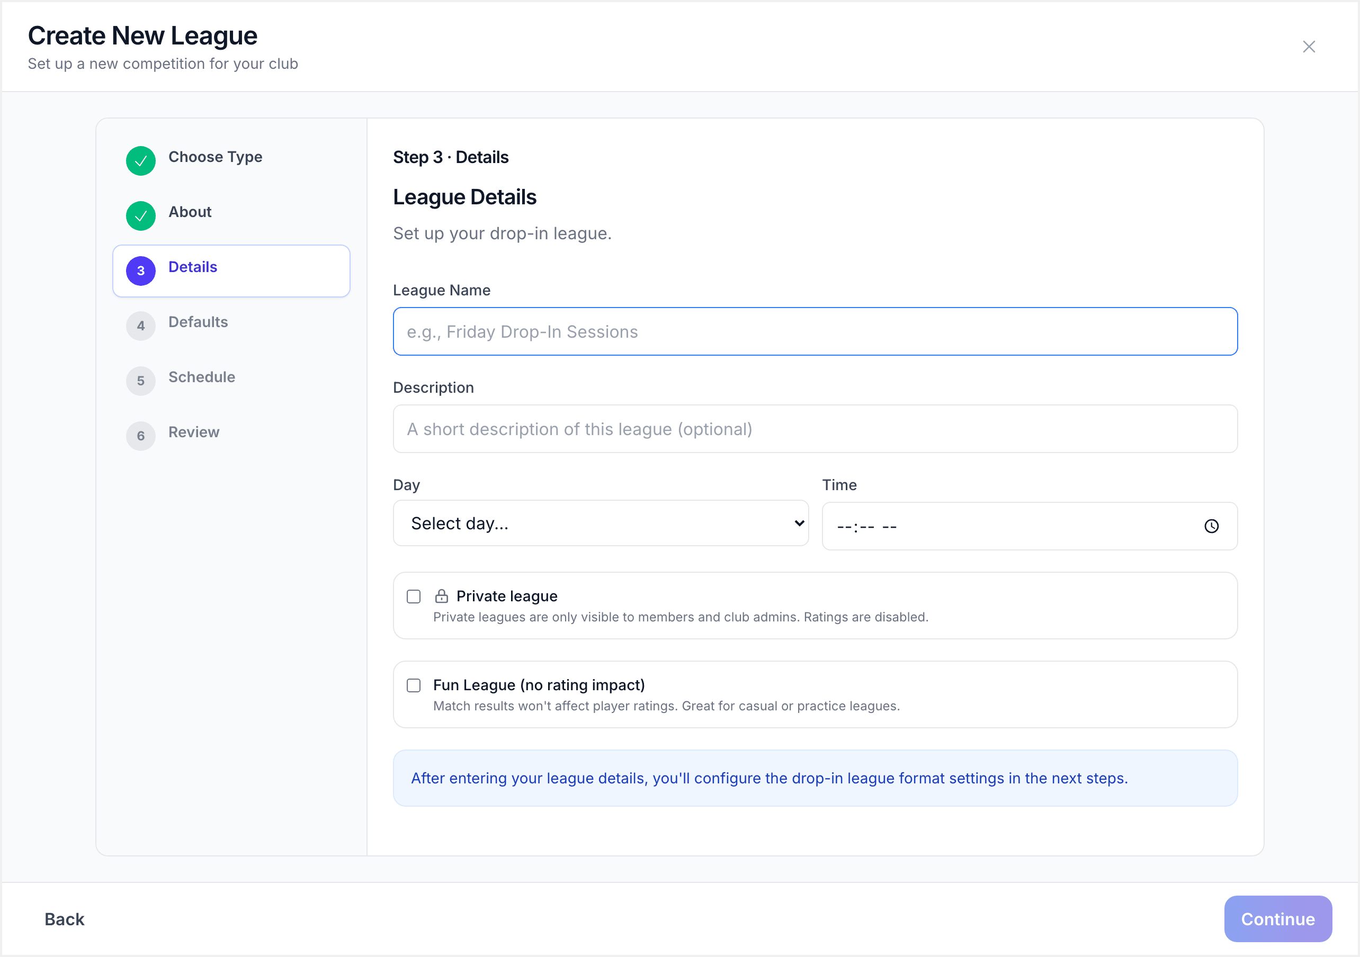Click the 'League Name' field label

click(442, 290)
